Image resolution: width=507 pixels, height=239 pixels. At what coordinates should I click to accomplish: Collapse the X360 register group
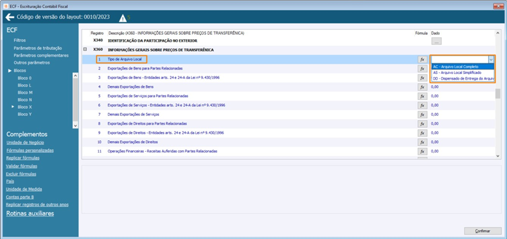[85, 50]
